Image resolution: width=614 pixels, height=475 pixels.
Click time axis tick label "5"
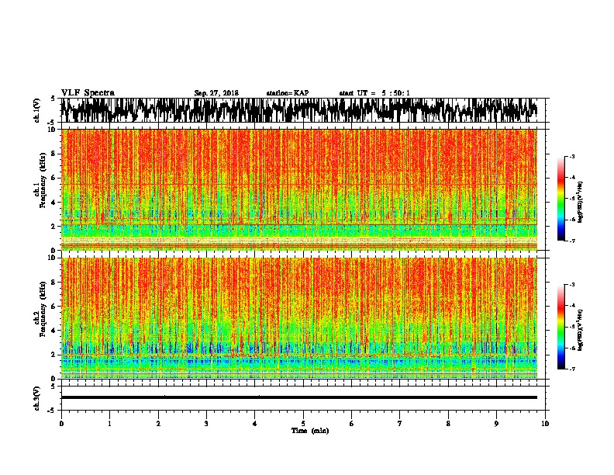(303, 424)
